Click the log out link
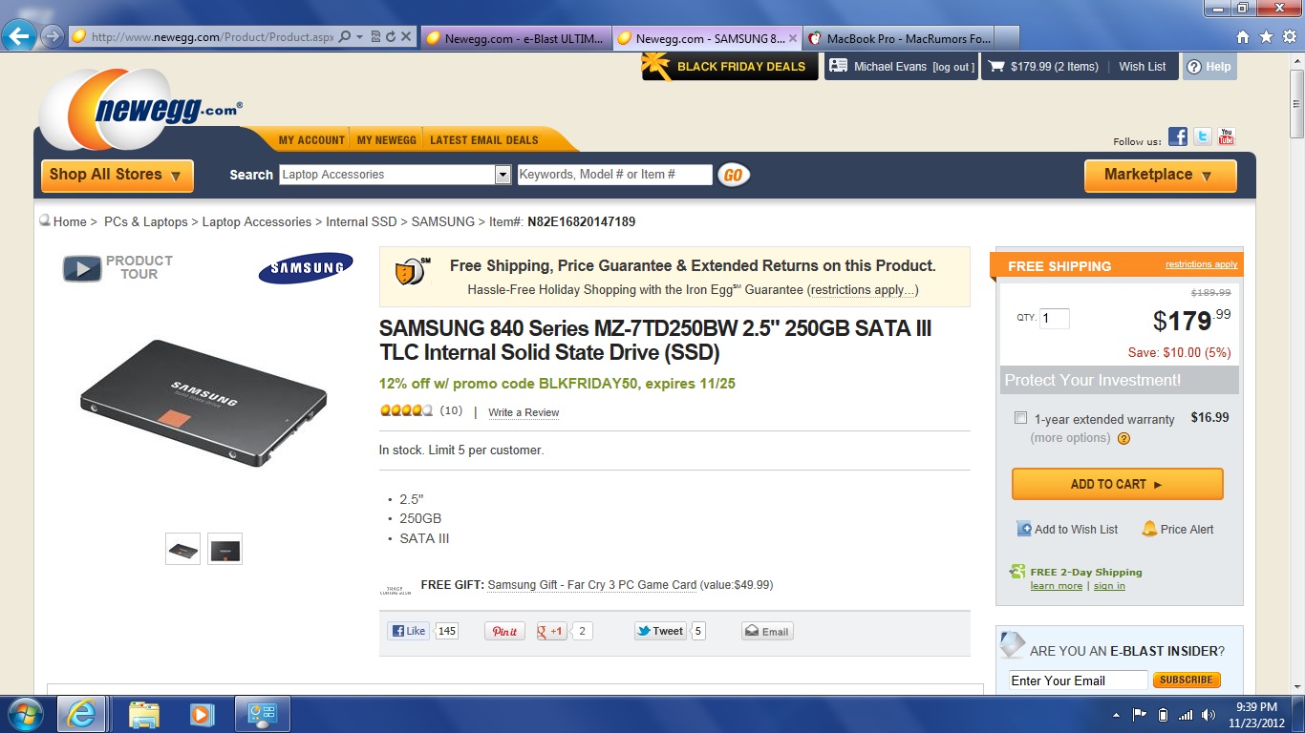 953,67
